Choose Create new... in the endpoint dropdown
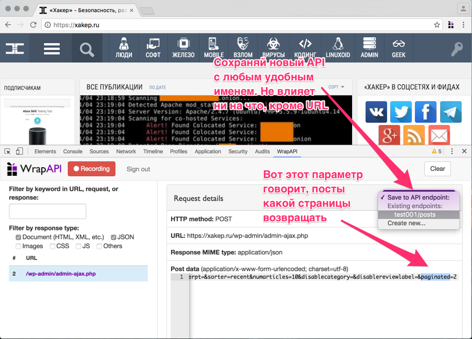 tap(406, 223)
